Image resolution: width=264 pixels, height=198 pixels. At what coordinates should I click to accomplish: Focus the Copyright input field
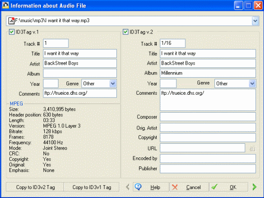pos(208,138)
